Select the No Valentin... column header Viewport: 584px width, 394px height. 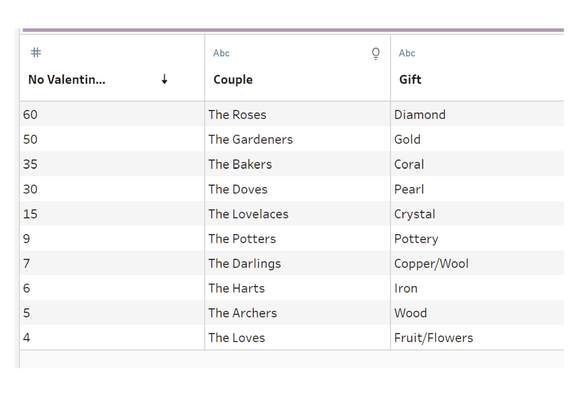(x=67, y=79)
